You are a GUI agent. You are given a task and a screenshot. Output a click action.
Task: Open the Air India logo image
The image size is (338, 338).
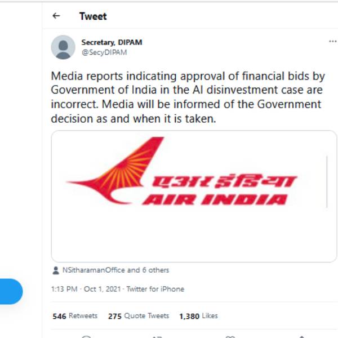point(194,196)
